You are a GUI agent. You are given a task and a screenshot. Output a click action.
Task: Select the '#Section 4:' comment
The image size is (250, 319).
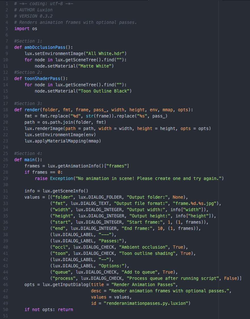[28, 153]
